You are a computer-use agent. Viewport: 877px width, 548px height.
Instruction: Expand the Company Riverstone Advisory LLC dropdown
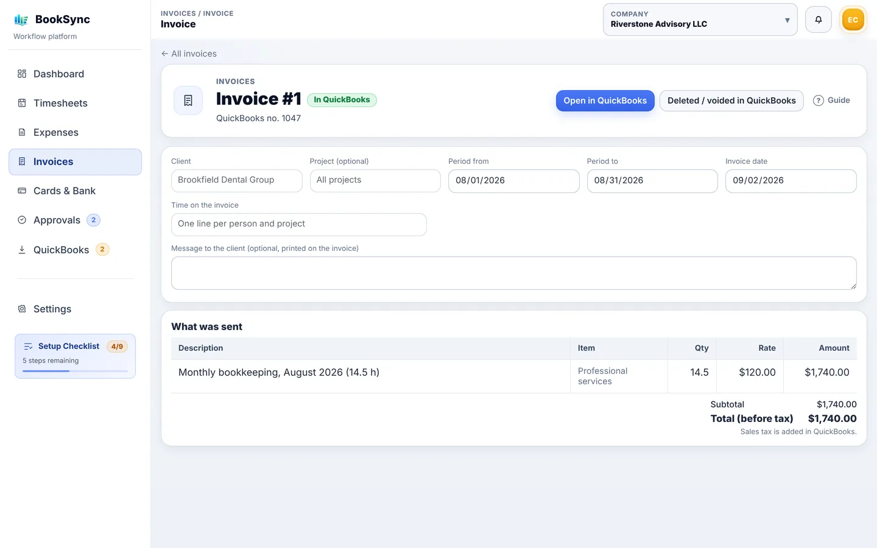[x=700, y=19]
